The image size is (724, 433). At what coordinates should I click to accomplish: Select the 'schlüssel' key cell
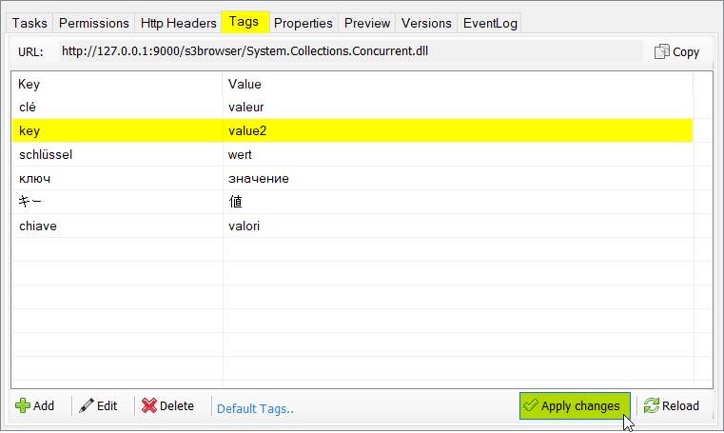pyautogui.click(x=117, y=154)
